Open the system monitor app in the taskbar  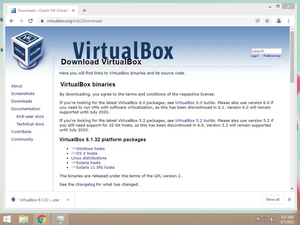pos(60,219)
